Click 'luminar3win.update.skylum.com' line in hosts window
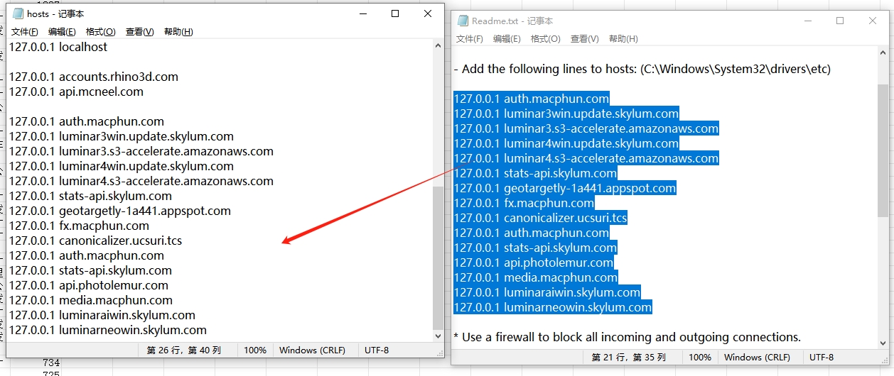 (122, 136)
